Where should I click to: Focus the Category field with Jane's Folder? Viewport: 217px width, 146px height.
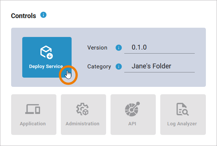tap(160, 67)
